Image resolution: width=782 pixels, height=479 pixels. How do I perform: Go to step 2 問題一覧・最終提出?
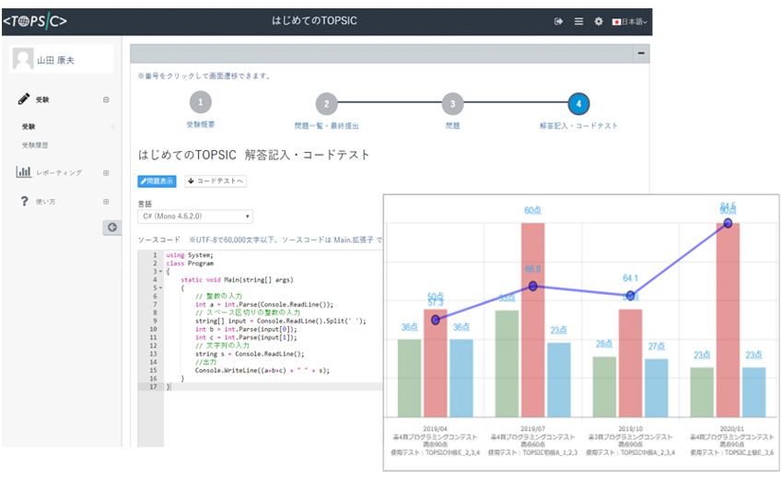pos(326,104)
